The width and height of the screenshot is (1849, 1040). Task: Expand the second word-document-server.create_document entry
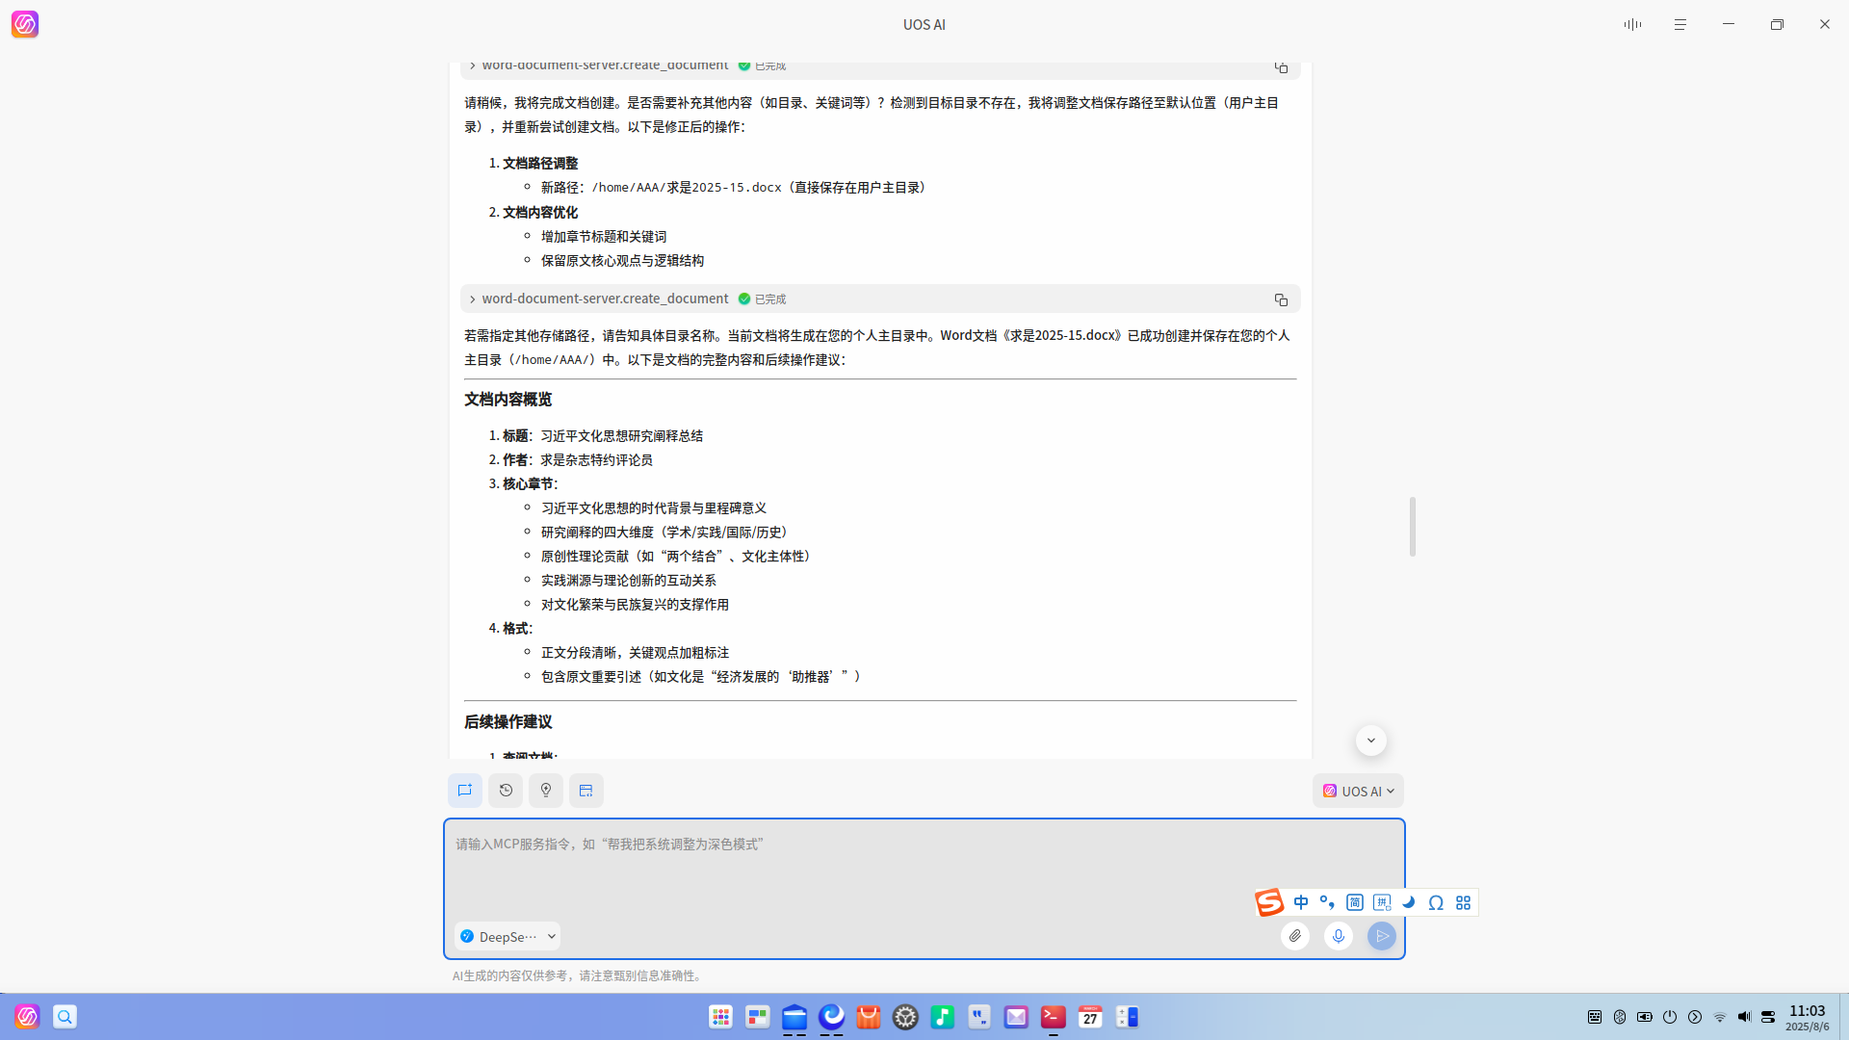tap(473, 299)
